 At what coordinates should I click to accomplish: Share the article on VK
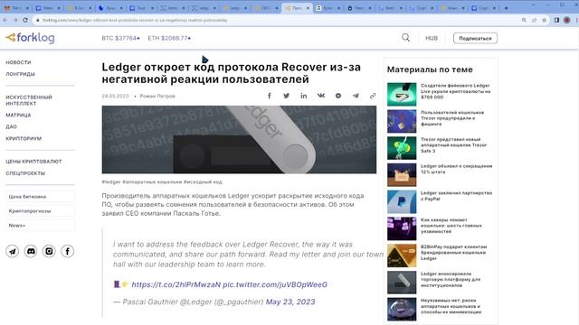[x=321, y=96]
